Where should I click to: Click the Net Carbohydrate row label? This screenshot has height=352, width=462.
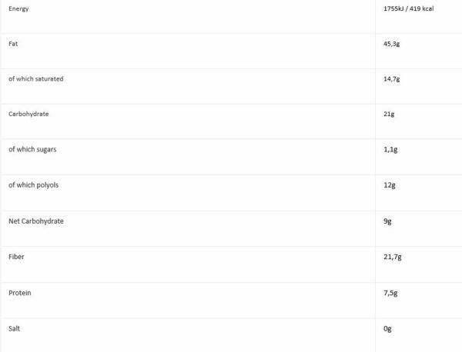click(35, 221)
